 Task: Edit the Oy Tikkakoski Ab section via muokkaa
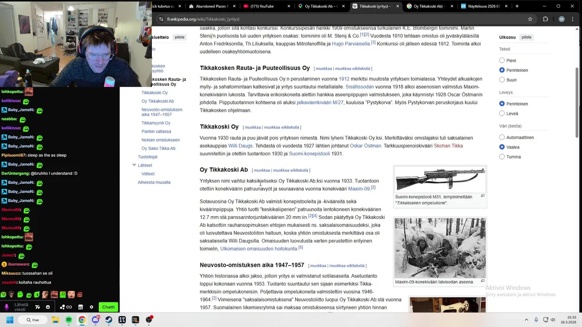tap(262, 170)
